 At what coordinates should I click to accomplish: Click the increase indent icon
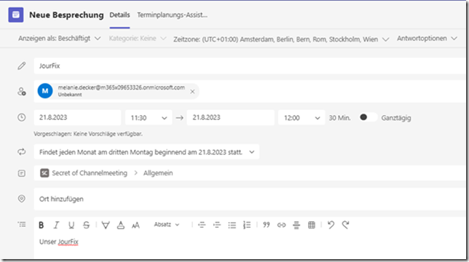point(217,225)
